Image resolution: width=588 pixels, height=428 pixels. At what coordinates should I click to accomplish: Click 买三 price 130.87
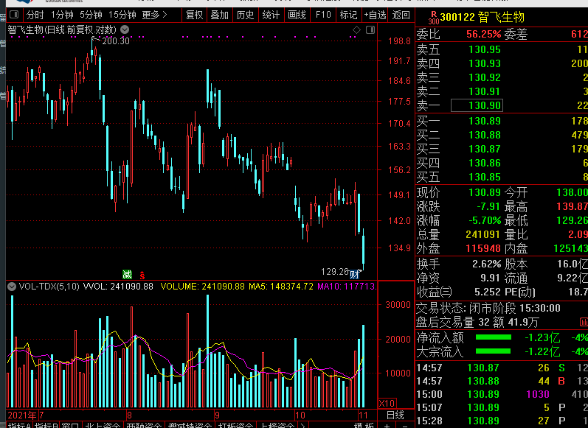coord(485,149)
